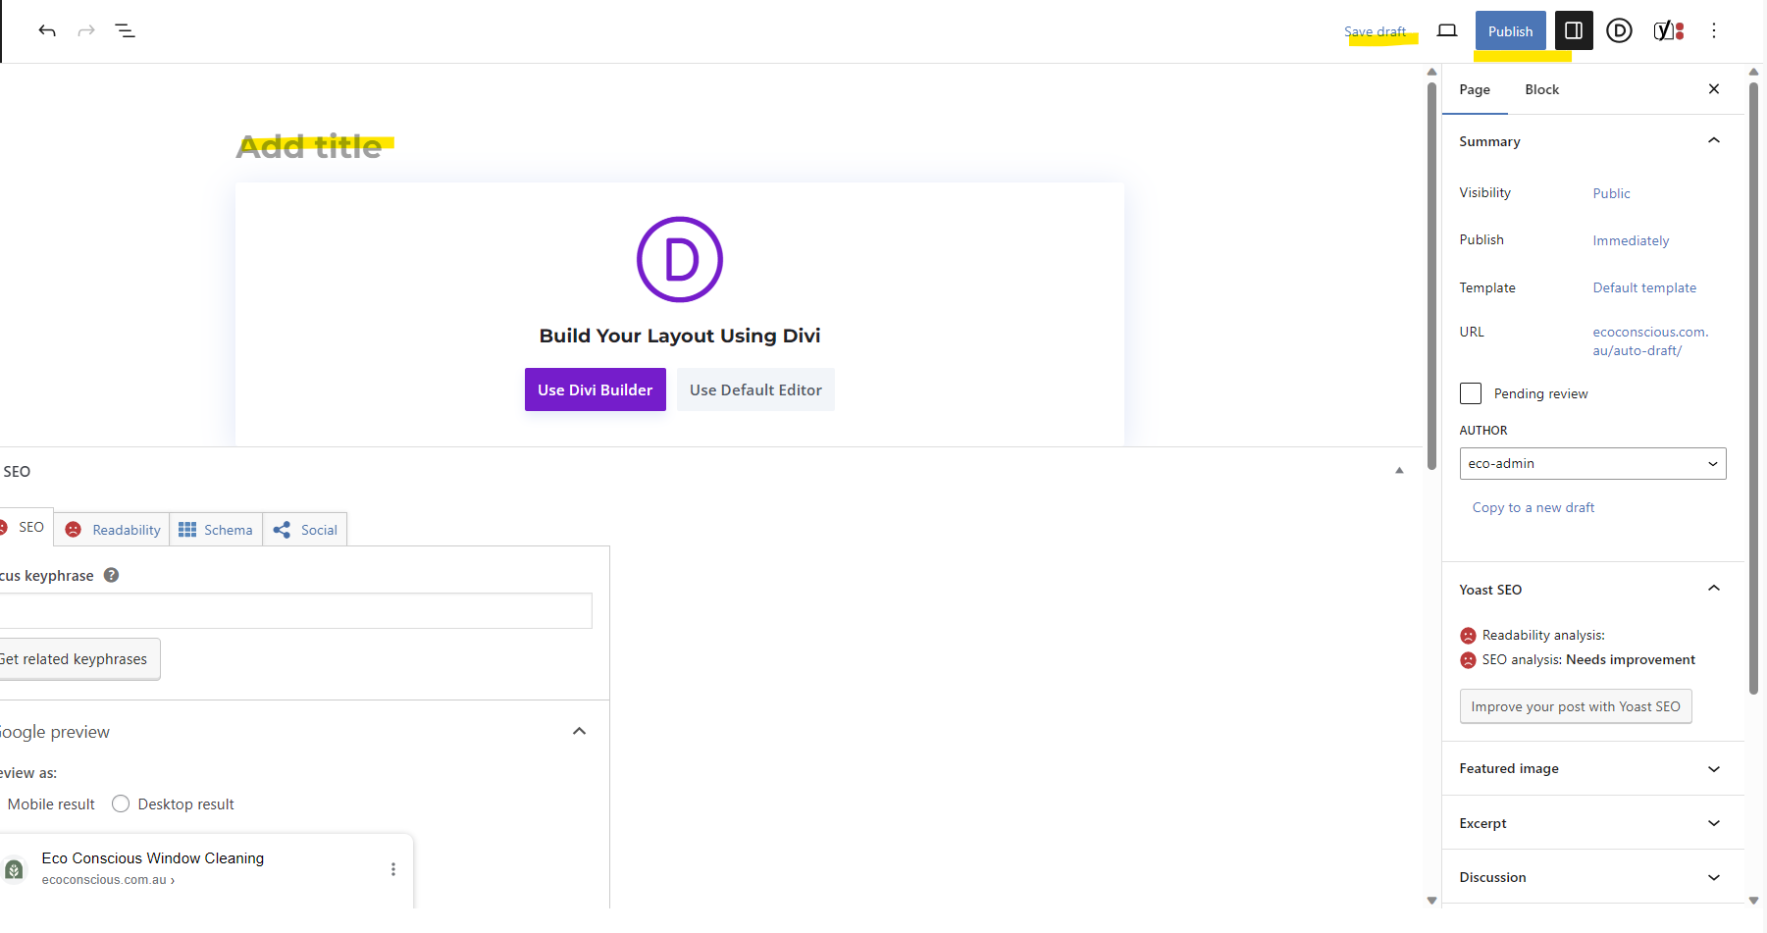Check the Pending review checkbox
This screenshot has height=933, width=1767.
pyautogui.click(x=1471, y=393)
